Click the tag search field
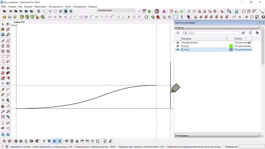 [x=214, y=33]
